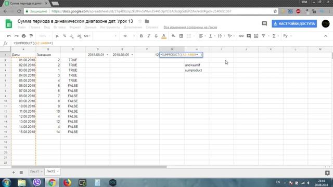Open the Sheets home logo
Screen dimensions: 333x187
pos(9,24)
